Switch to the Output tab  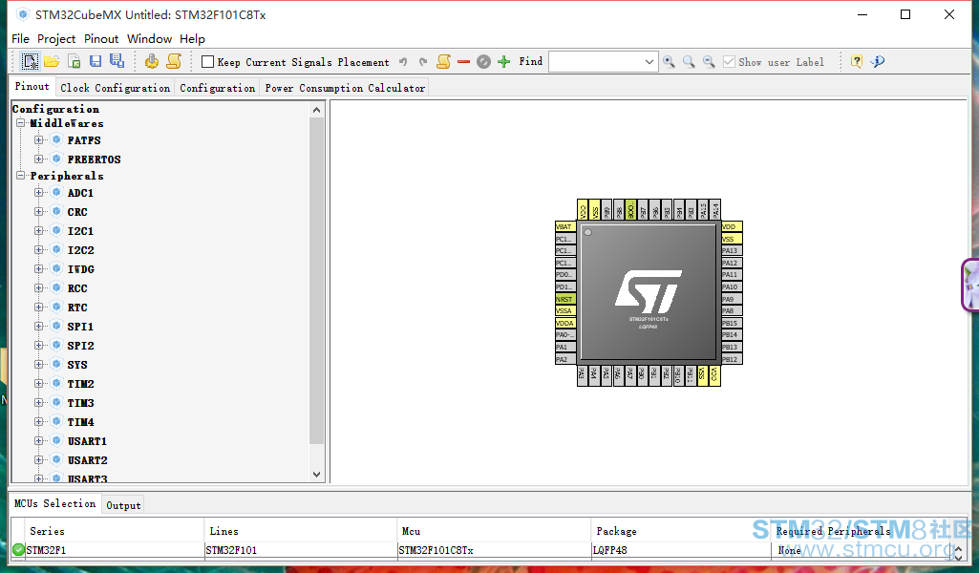coord(123,505)
